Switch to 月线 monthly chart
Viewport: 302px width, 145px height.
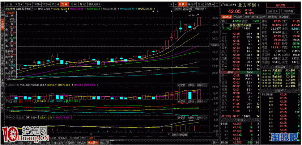pos(82,4)
